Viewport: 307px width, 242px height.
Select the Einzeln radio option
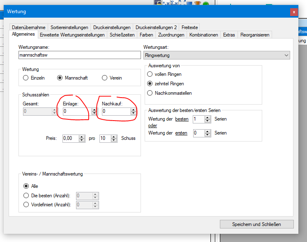point(26,78)
